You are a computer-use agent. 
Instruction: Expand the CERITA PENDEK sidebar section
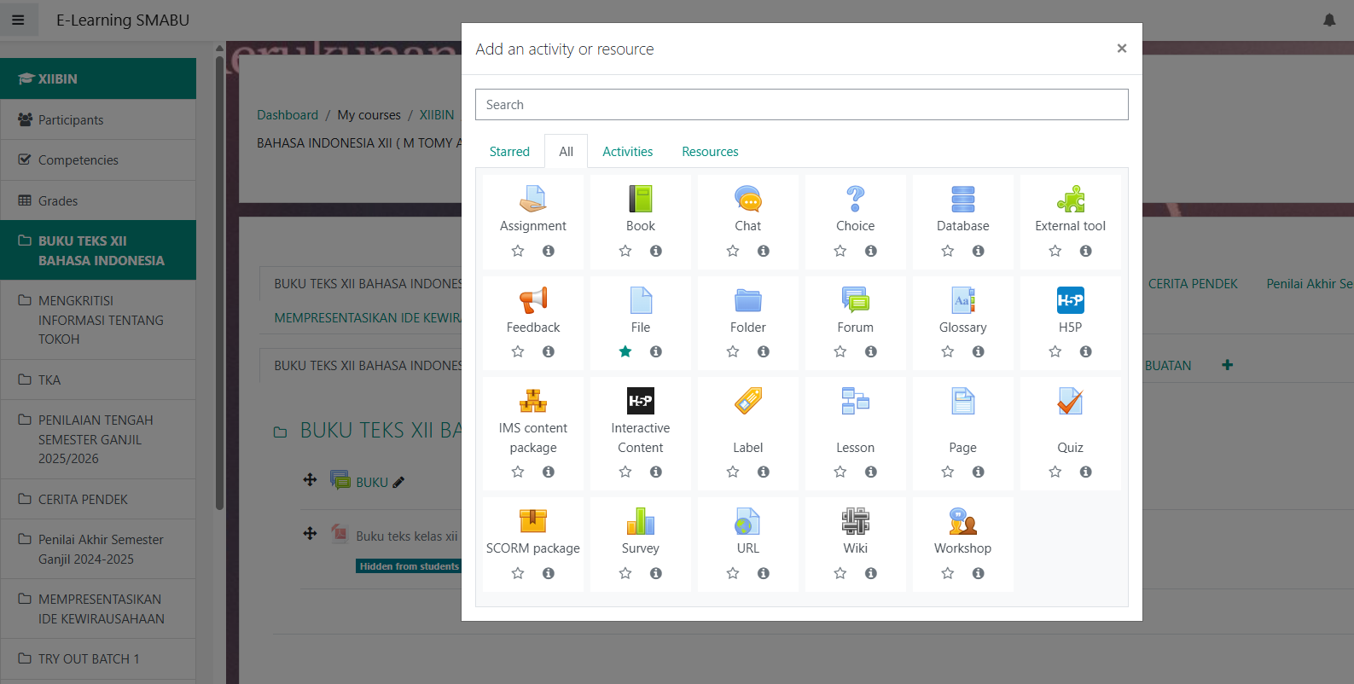pyautogui.click(x=83, y=499)
